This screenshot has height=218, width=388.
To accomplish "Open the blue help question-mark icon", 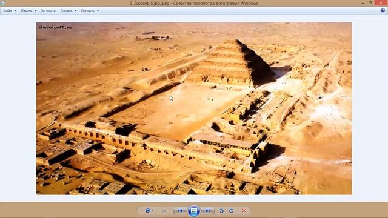I will click(383, 10).
